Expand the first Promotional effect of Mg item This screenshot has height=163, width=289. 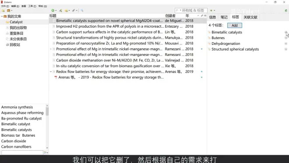(x=51, y=49)
